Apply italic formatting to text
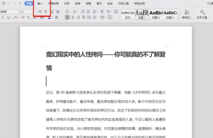 pyautogui.click(x=3, y=18)
